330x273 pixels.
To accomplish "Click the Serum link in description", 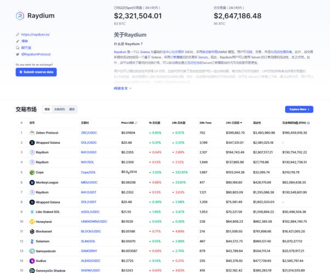I will click(203, 57).
